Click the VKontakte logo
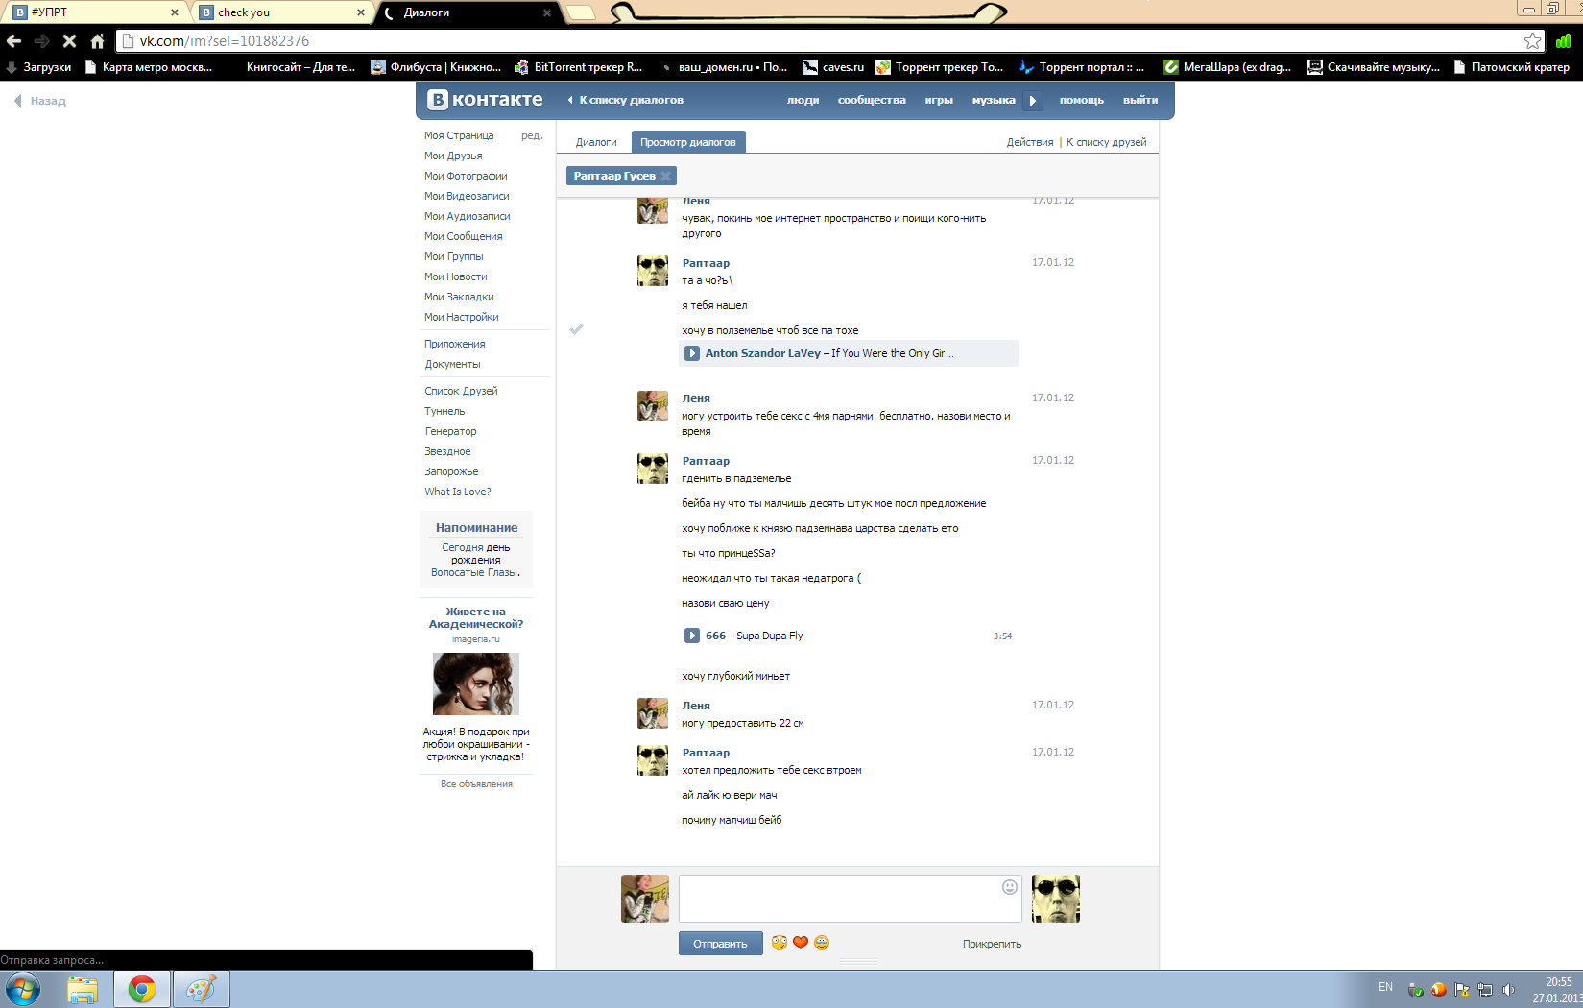The width and height of the screenshot is (1583, 1008). tap(485, 100)
